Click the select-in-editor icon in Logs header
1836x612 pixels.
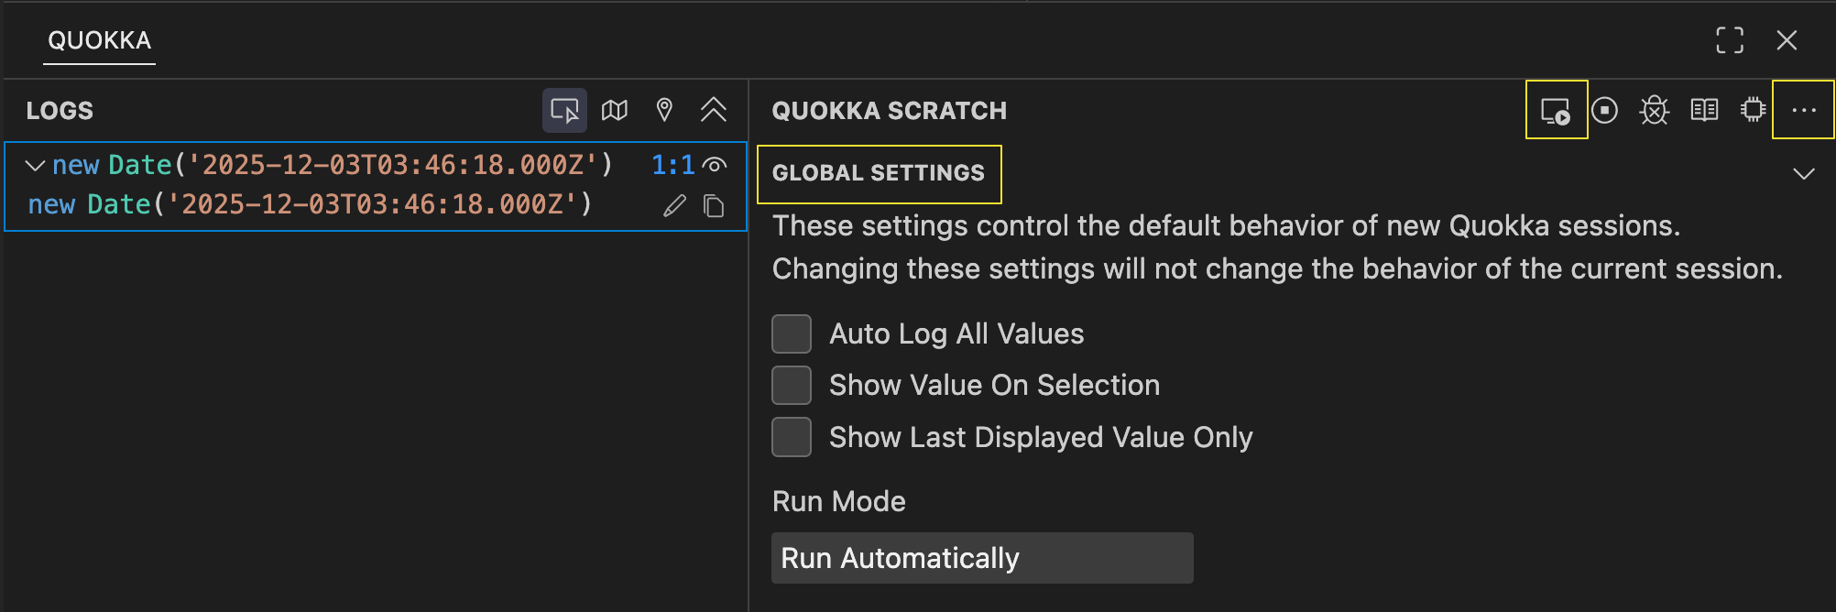[564, 111]
